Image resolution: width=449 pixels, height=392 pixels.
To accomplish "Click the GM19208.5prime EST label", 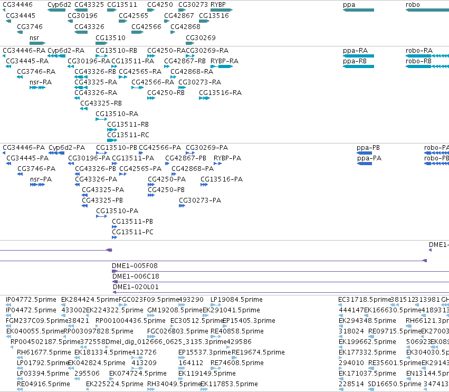I will pos(175,310).
